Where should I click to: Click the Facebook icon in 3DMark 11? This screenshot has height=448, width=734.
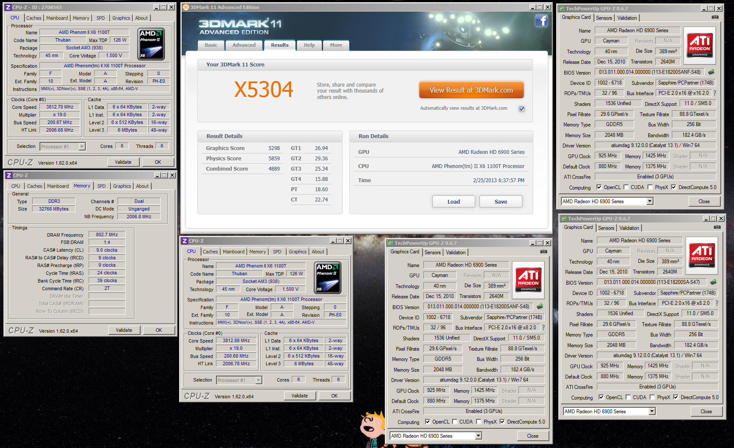[542, 21]
